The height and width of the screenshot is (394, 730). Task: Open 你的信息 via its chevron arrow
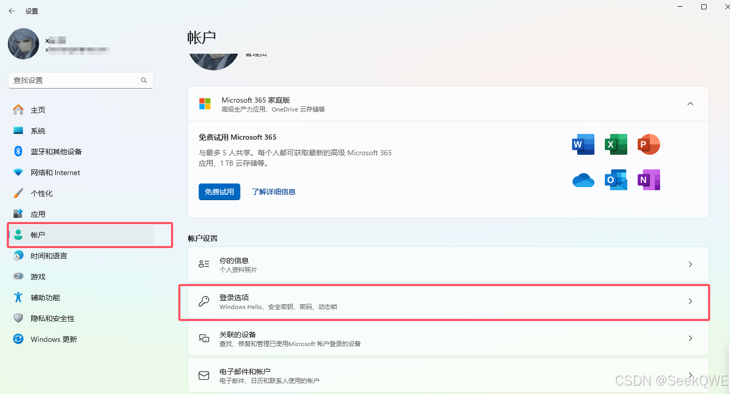[x=690, y=264]
